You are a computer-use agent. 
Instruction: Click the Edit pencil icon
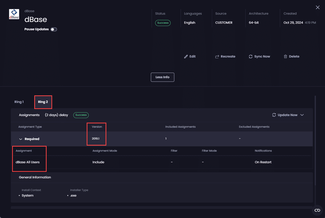[x=186, y=57]
